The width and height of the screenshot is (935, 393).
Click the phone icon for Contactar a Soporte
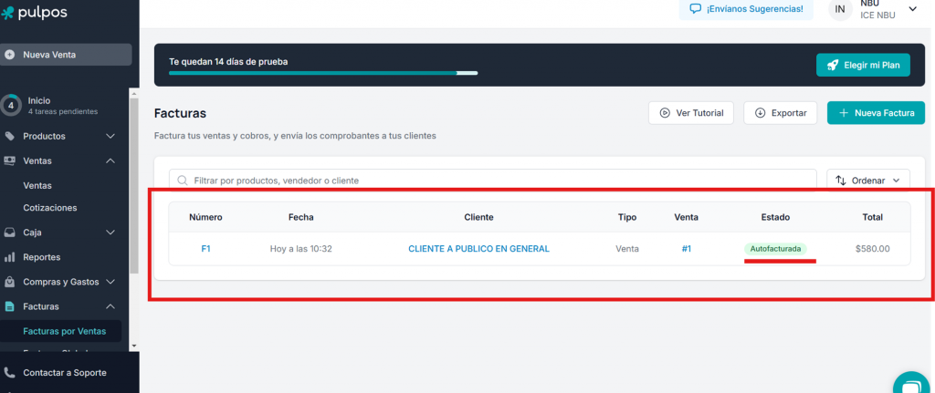click(10, 373)
